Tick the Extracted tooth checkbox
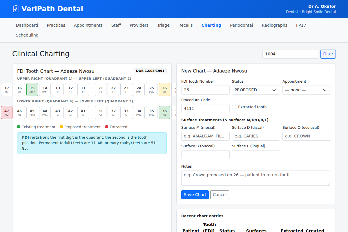Screen dimensions: 348x232 pyautogui.click(x=234, y=107)
